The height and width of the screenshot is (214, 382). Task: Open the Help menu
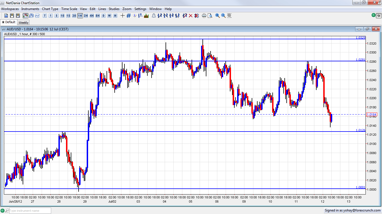pos(168,9)
